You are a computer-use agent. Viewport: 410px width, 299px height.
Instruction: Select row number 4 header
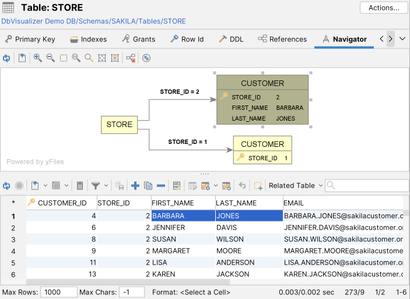pyautogui.click(x=13, y=251)
